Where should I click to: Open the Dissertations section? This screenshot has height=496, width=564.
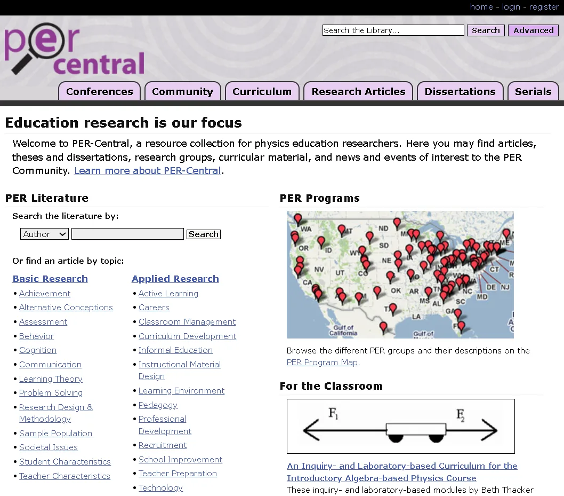coord(460,91)
